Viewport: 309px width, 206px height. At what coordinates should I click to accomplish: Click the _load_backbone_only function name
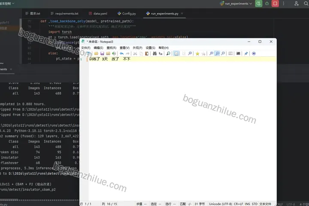[67, 21]
